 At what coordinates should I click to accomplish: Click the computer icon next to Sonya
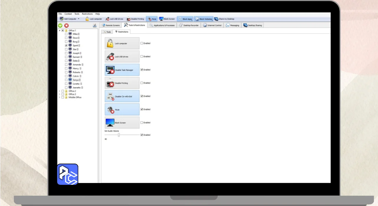pyautogui.click(x=70, y=80)
